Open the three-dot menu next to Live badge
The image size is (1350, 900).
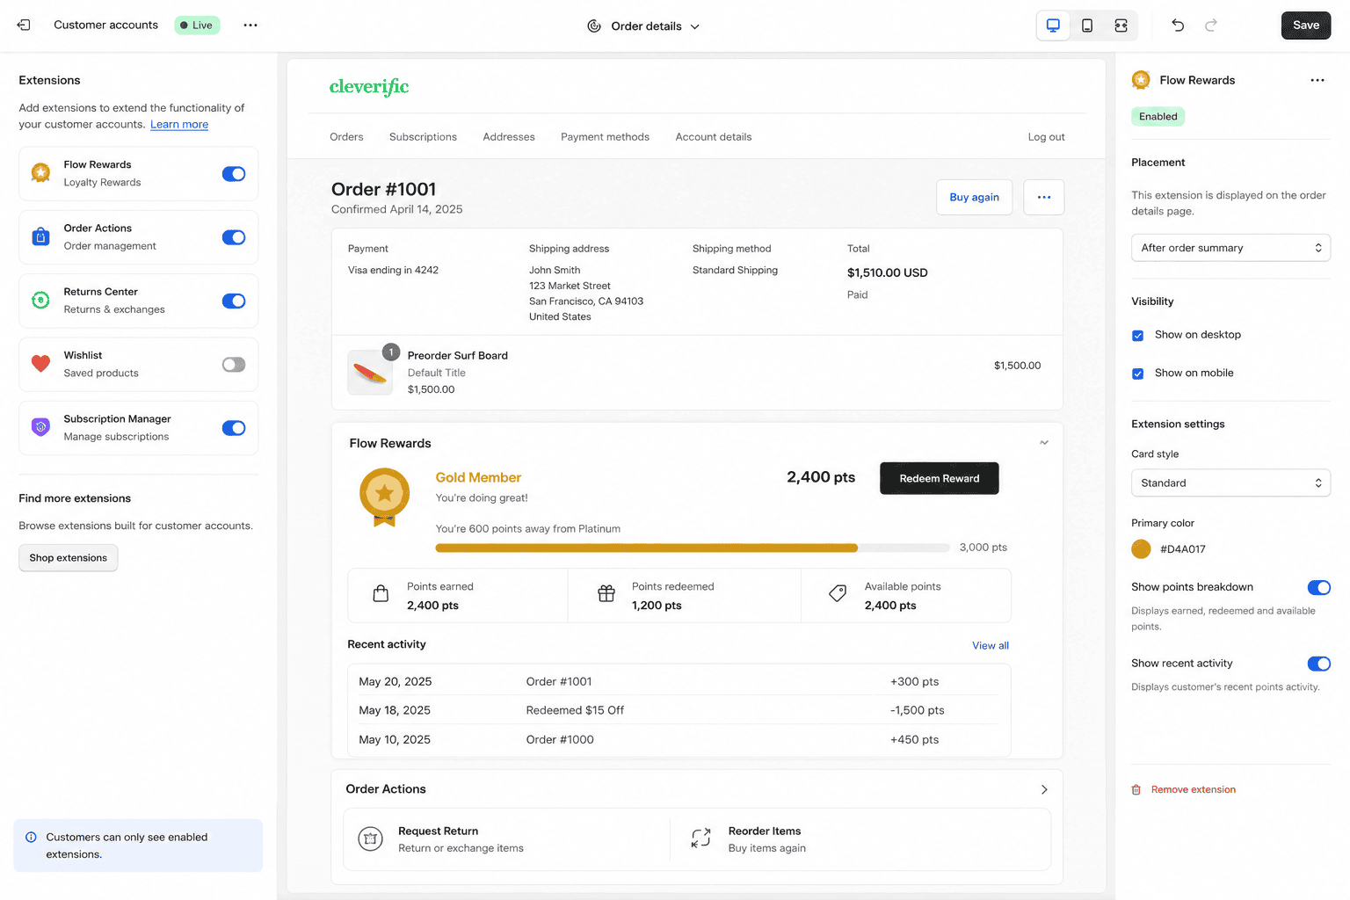250,25
